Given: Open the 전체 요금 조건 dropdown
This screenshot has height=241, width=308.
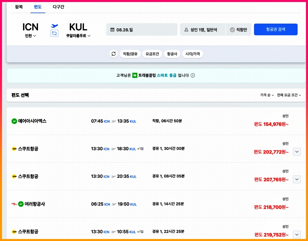Looking at the screenshot, I should point(289,95).
